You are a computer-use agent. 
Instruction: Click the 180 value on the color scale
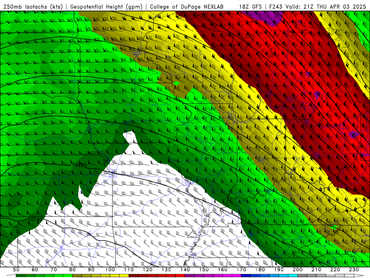coord(260,270)
